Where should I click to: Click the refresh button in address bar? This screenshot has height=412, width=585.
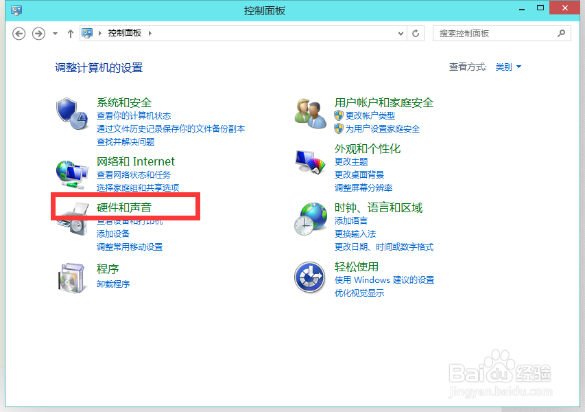pos(416,32)
